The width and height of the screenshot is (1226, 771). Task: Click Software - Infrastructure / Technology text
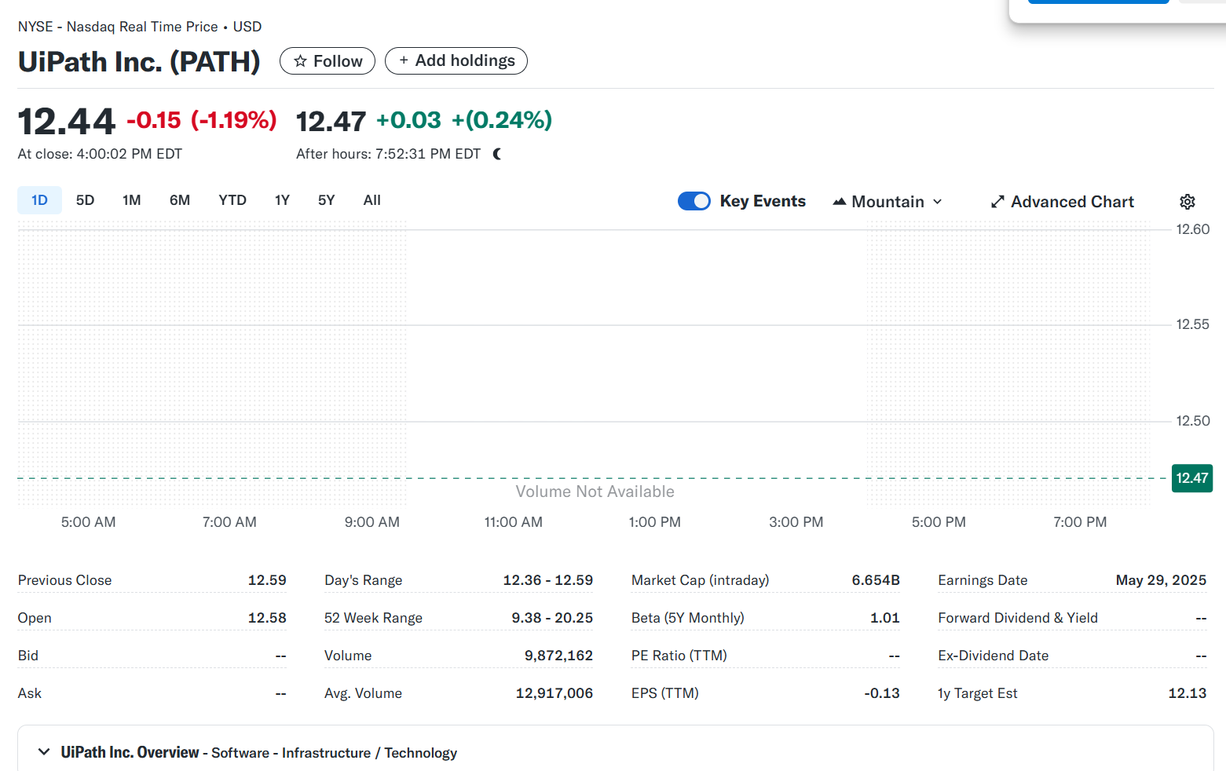click(x=334, y=753)
